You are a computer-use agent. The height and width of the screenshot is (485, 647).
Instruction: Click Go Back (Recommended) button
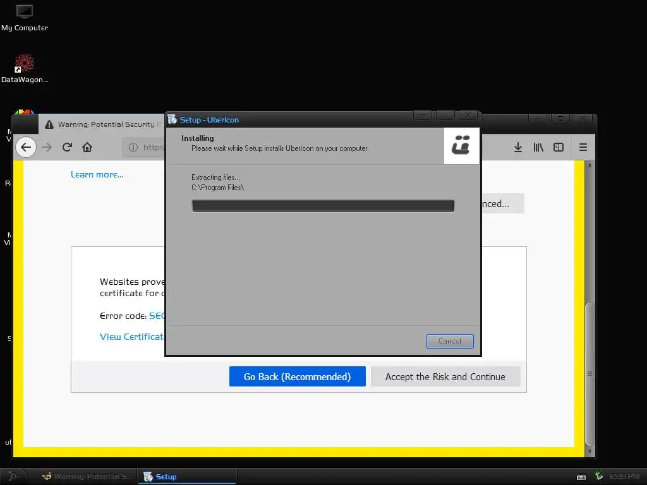tap(297, 376)
